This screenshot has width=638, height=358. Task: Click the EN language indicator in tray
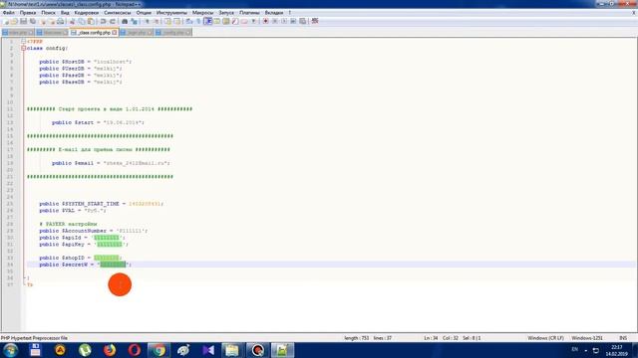pos(574,349)
